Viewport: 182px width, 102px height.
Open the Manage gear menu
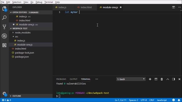click(x=5, y=94)
